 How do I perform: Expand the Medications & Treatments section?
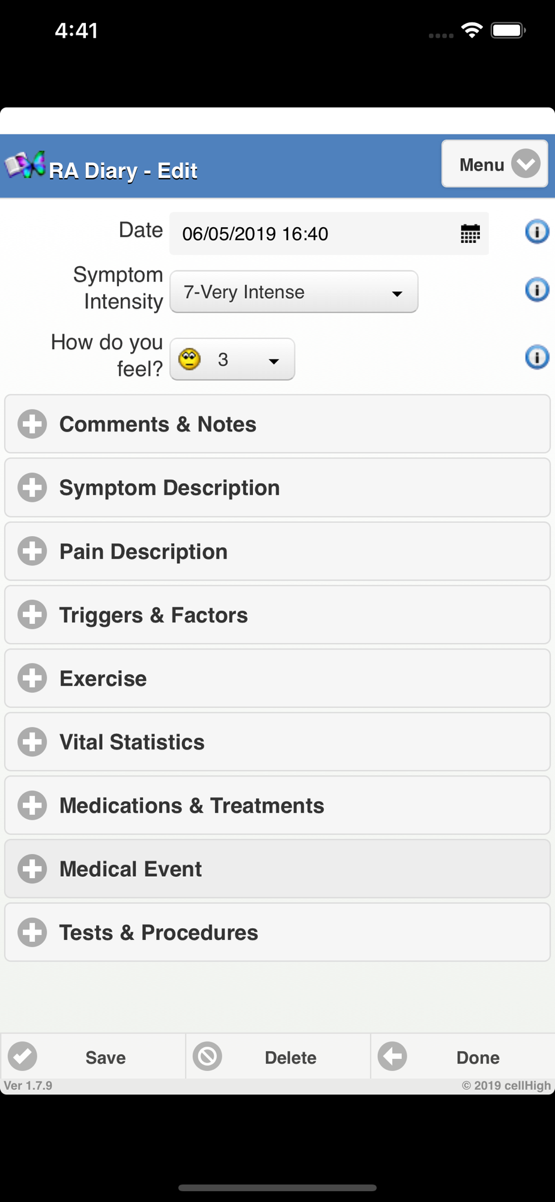click(x=277, y=805)
